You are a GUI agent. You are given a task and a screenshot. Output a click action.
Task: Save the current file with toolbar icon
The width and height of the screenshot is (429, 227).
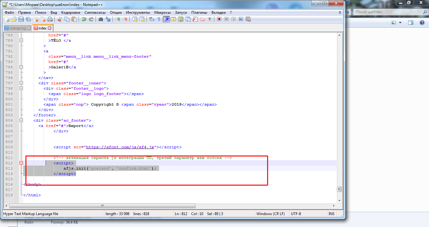pyautogui.click(x=21, y=19)
